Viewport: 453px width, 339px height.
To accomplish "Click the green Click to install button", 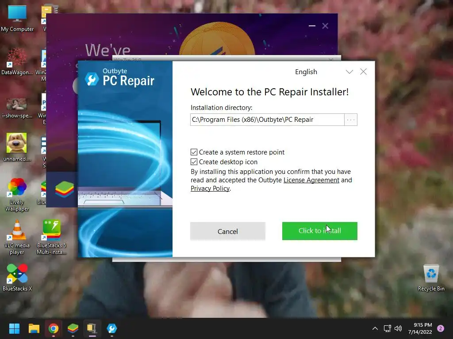I will [320, 231].
